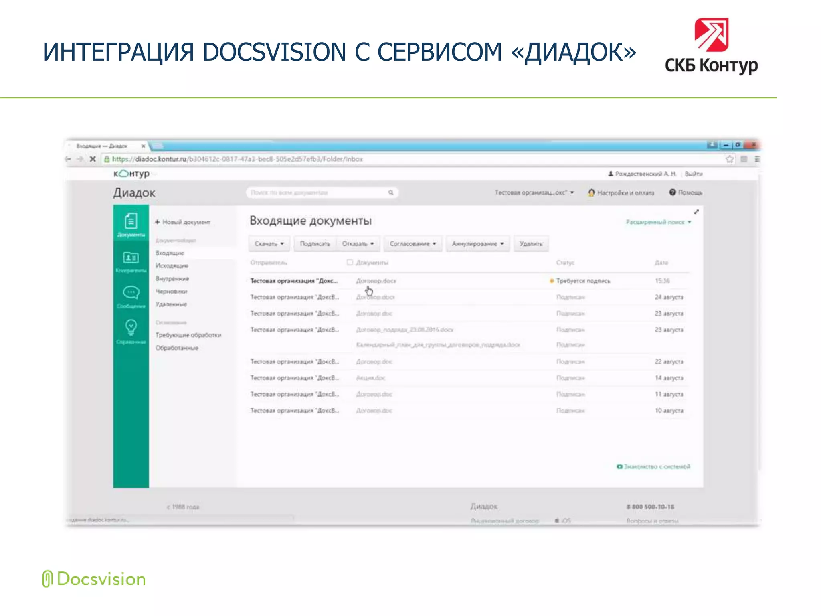Click the search magnifier icon
This screenshot has width=821, height=616.
point(391,192)
